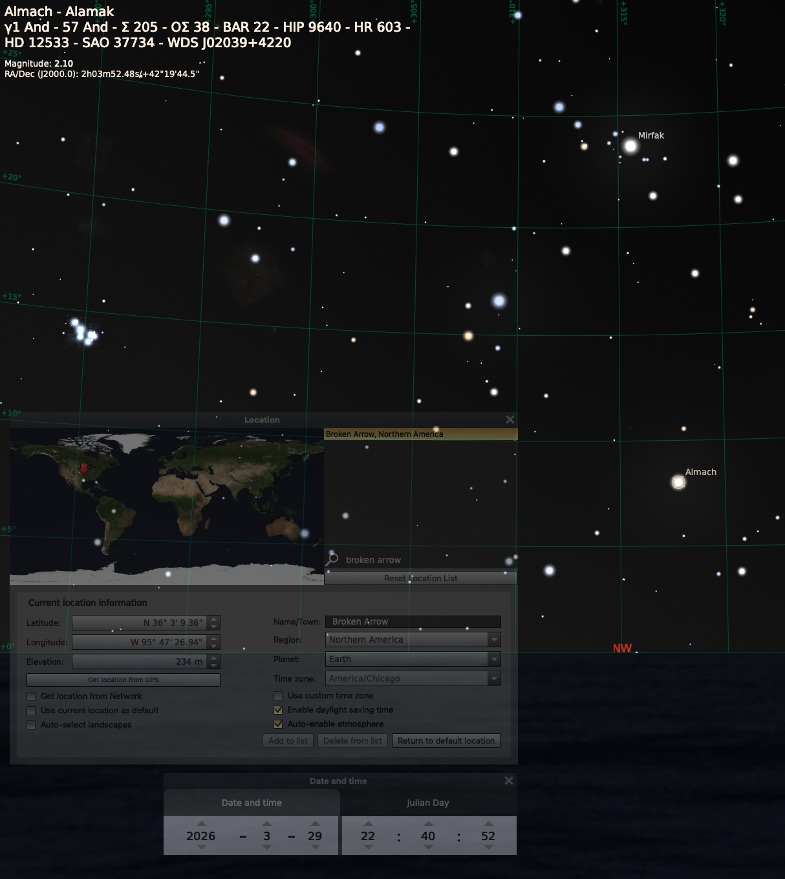Uncheck Auto-enable atmosphere
785x879 pixels.
coord(278,724)
